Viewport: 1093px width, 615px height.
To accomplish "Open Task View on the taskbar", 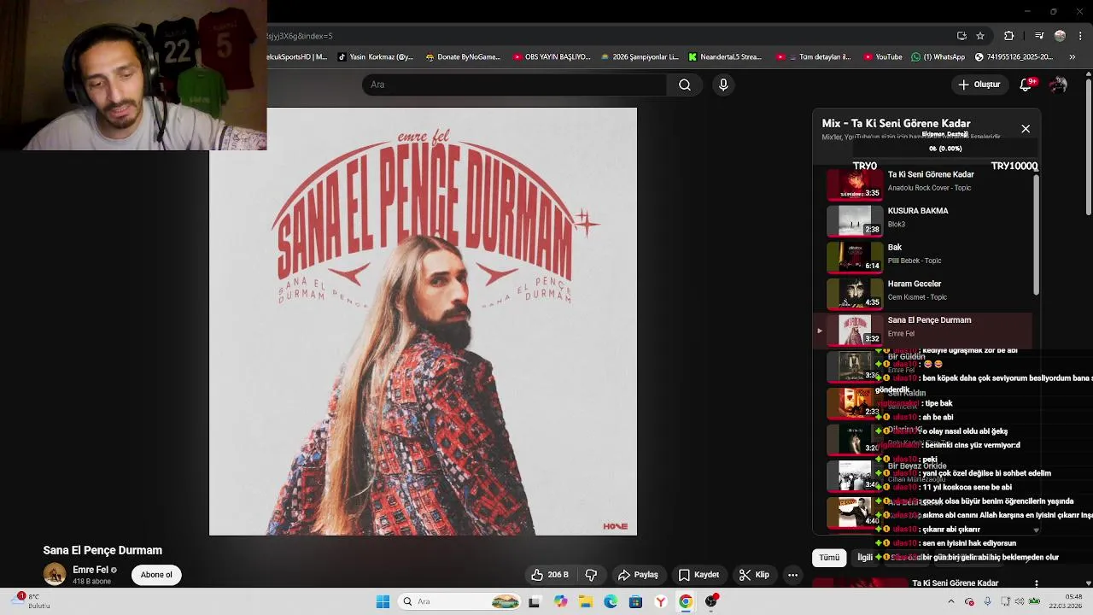I will coord(535,601).
